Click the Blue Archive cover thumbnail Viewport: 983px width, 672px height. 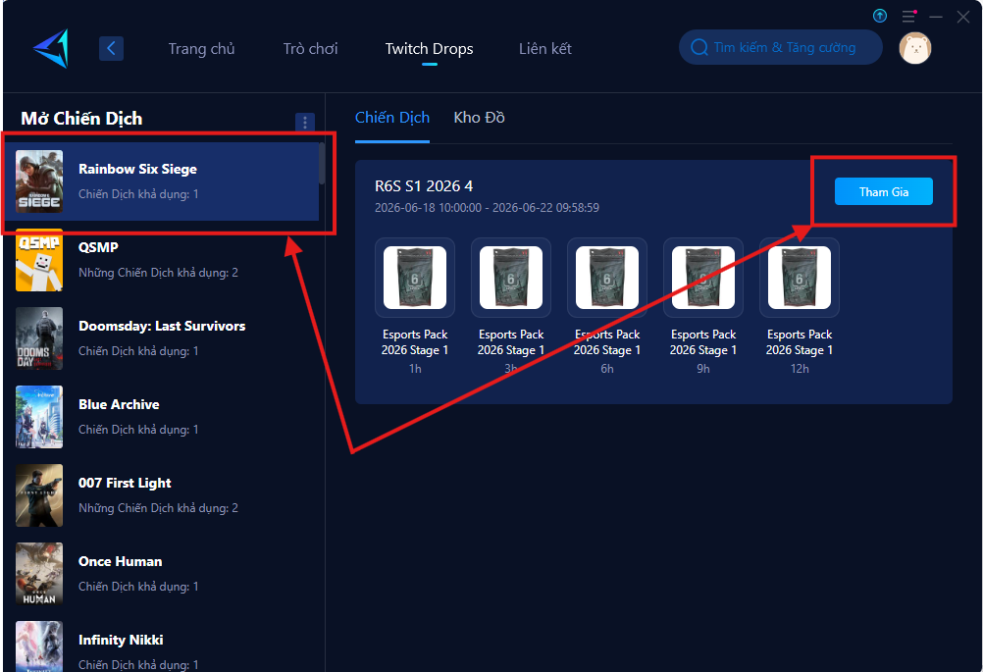click(x=39, y=417)
